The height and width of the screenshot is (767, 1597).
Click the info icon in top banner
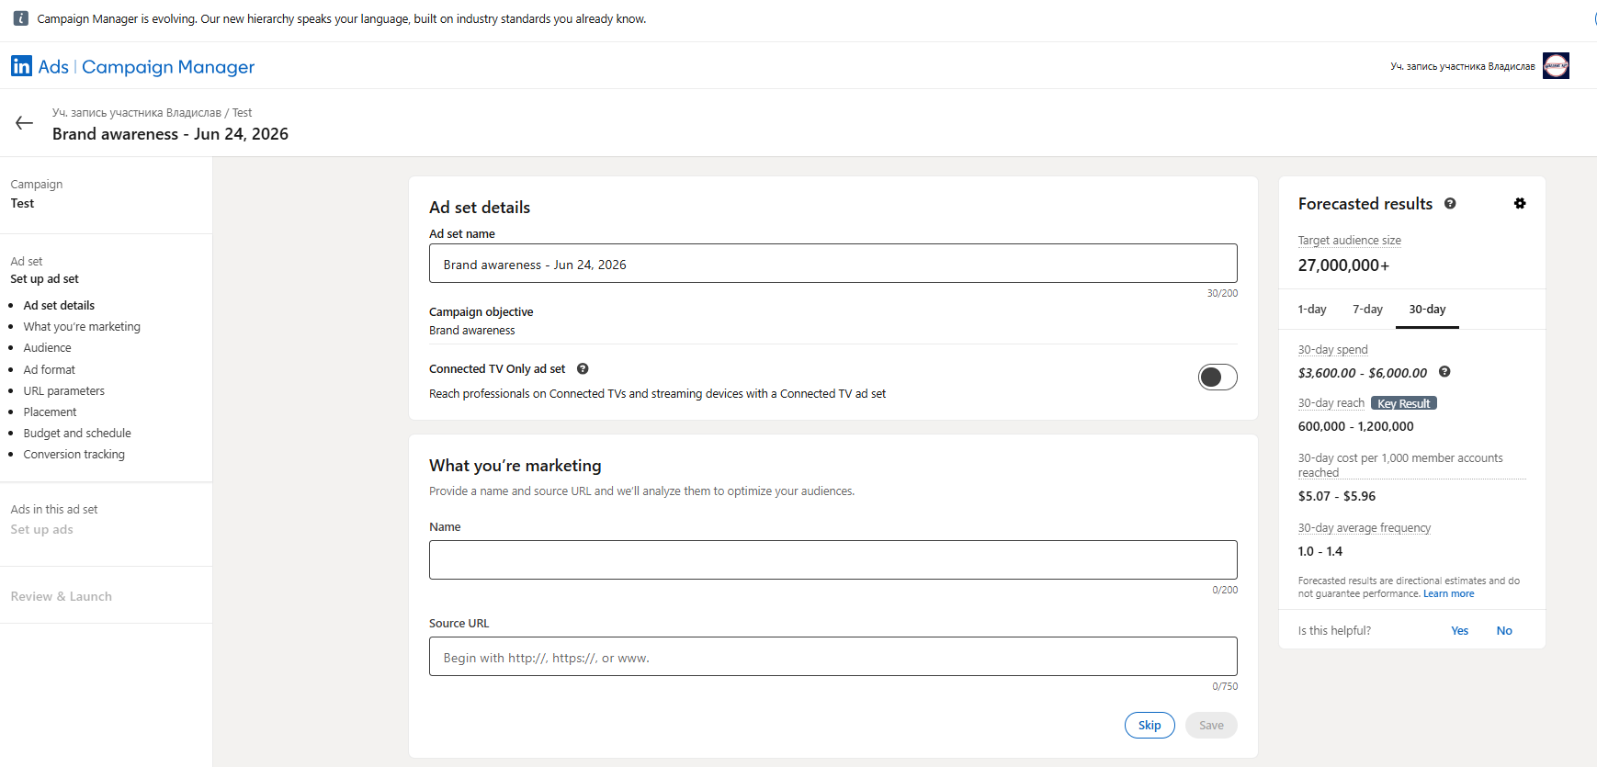21,18
